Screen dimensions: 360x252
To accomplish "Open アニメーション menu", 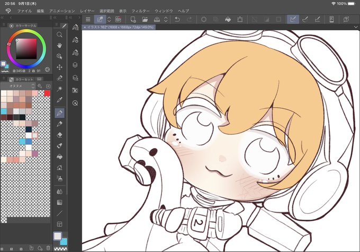I will [62, 11].
